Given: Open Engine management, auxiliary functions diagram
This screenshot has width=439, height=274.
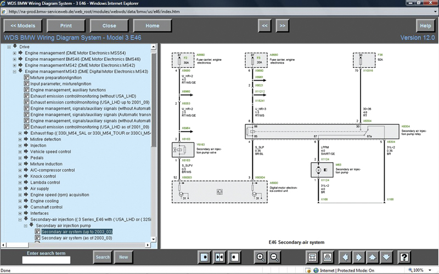Looking at the screenshot, I should pyautogui.click(x=68, y=90).
